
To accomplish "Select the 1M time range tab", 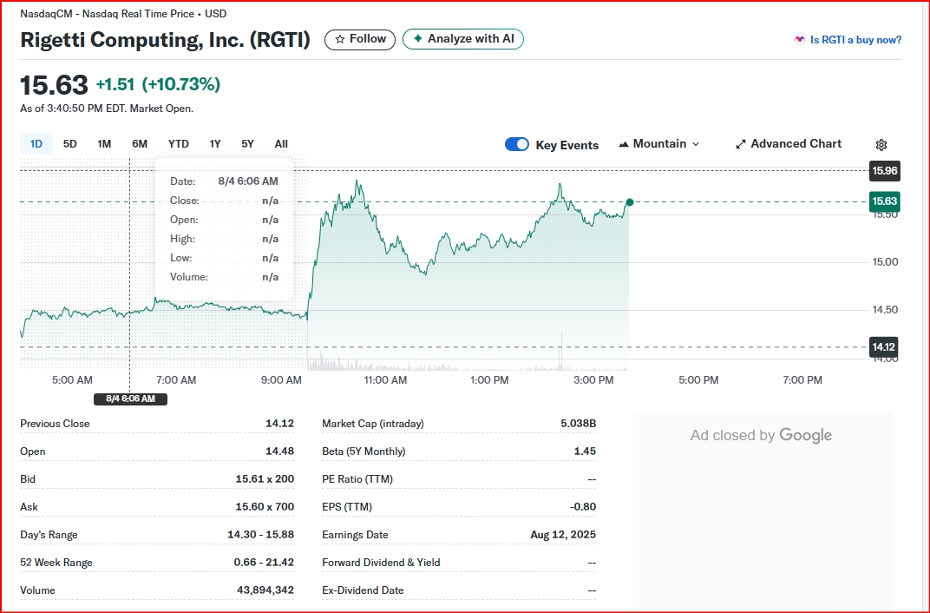I will click(x=104, y=143).
